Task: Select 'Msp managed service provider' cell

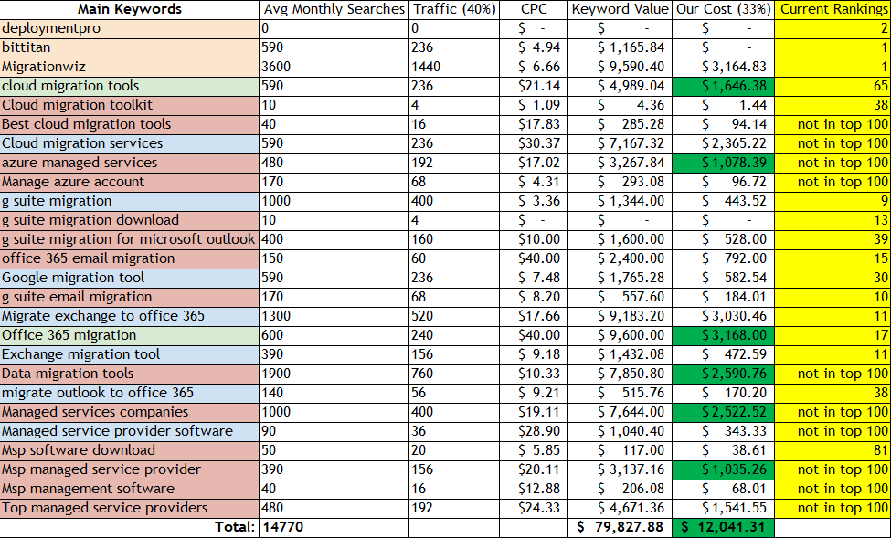Action: (x=130, y=469)
